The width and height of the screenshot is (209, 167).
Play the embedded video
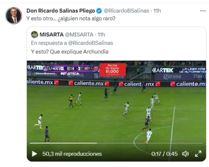coord(34,154)
